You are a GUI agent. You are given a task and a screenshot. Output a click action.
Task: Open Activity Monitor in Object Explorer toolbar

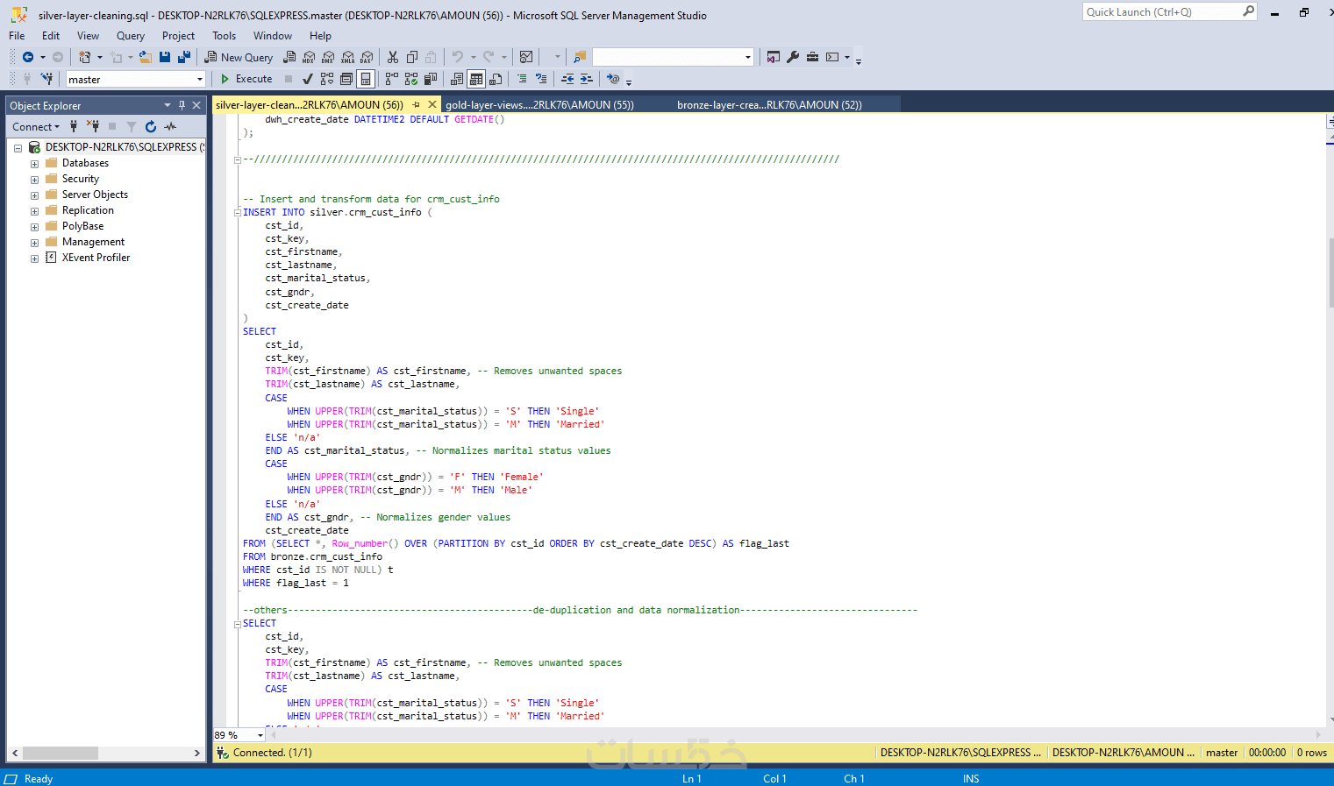point(170,127)
